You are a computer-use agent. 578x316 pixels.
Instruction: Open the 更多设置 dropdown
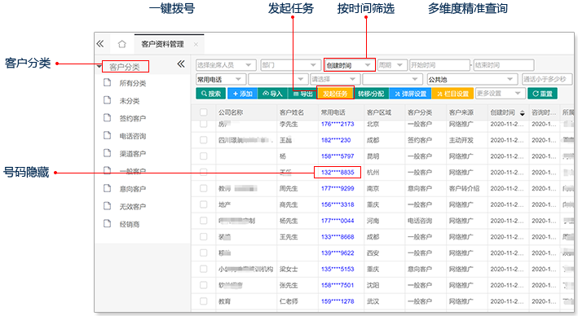501,94
